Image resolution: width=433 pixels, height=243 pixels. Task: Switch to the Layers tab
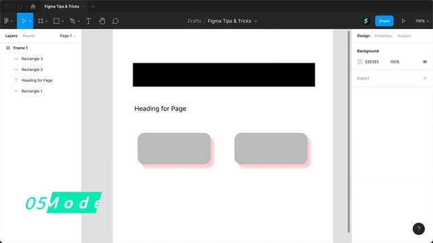pos(11,36)
